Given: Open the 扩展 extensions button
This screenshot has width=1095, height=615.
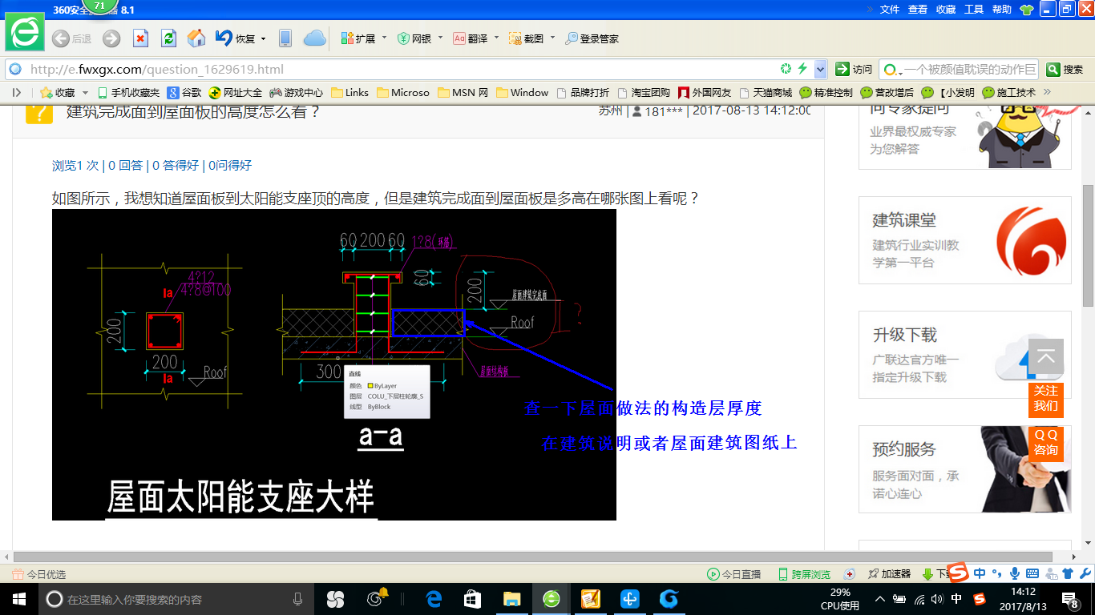Looking at the screenshot, I should [x=358, y=38].
